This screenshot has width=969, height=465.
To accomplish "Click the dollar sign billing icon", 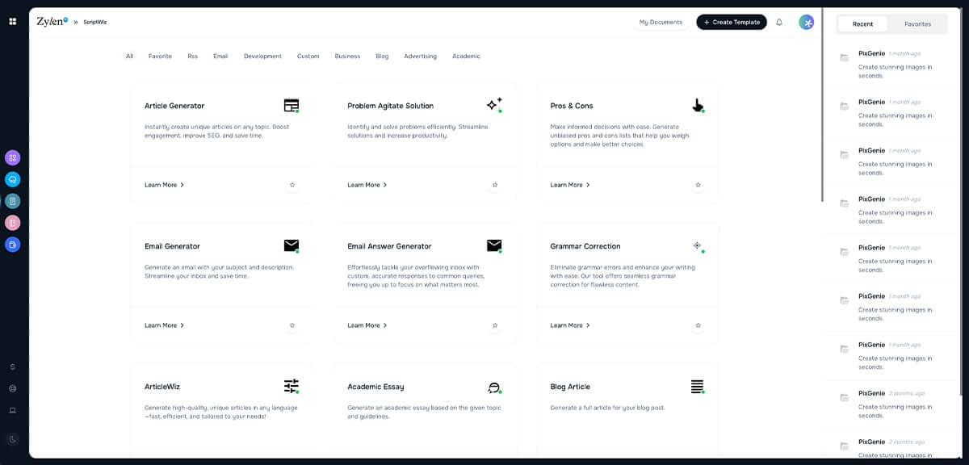I will [x=12, y=367].
